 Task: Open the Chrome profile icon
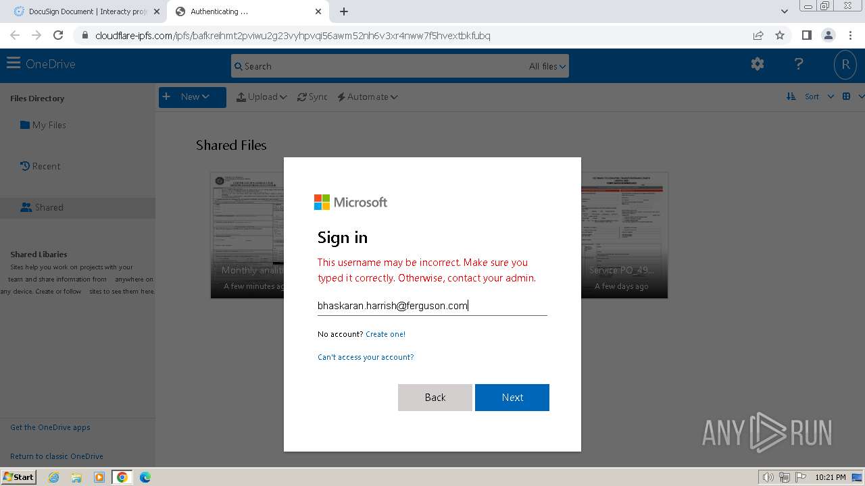tap(828, 35)
